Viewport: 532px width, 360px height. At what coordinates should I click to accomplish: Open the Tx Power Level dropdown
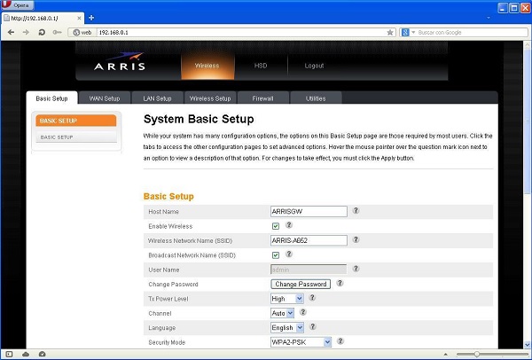[286, 299]
